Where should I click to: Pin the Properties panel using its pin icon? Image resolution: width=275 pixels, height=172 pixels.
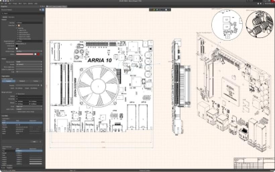pos(41,6)
